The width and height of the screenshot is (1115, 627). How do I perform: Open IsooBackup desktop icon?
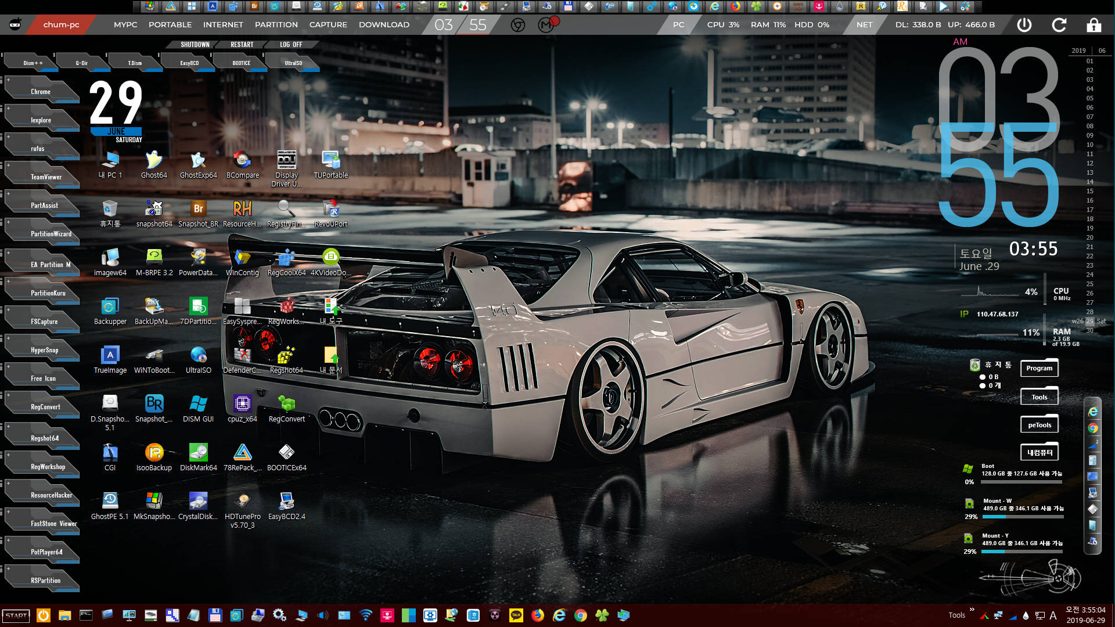point(154,457)
